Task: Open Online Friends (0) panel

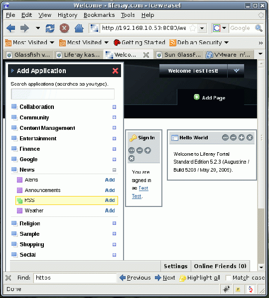Action: tap(220, 266)
